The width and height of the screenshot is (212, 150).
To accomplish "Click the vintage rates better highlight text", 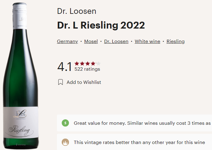I will (139, 142).
